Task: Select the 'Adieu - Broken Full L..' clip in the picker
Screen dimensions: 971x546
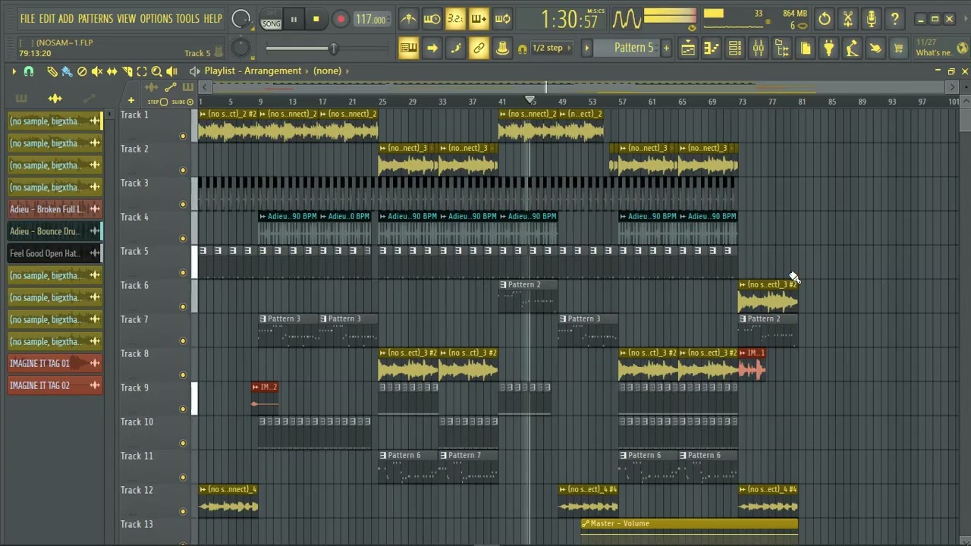Action: (x=55, y=209)
